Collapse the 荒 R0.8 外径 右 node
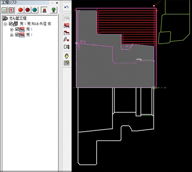Screen dimensions: 192x172 [x=5, y=24]
